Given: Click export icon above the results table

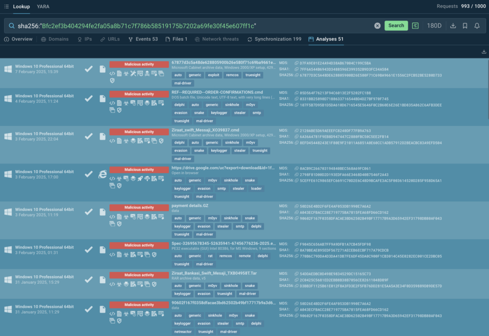Looking at the screenshot, I should coord(484,52).
